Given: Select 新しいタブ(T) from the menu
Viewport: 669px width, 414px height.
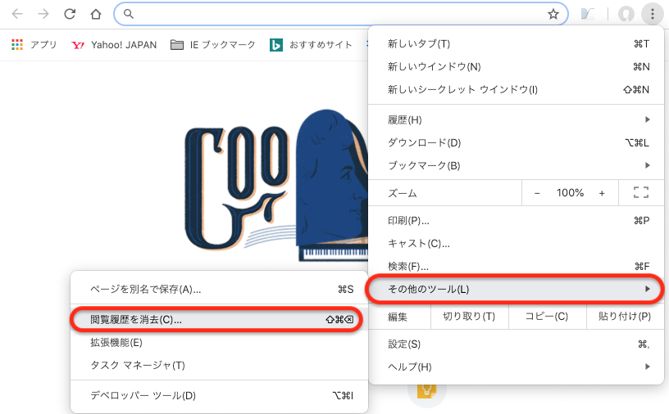Looking at the screenshot, I should [518, 44].
